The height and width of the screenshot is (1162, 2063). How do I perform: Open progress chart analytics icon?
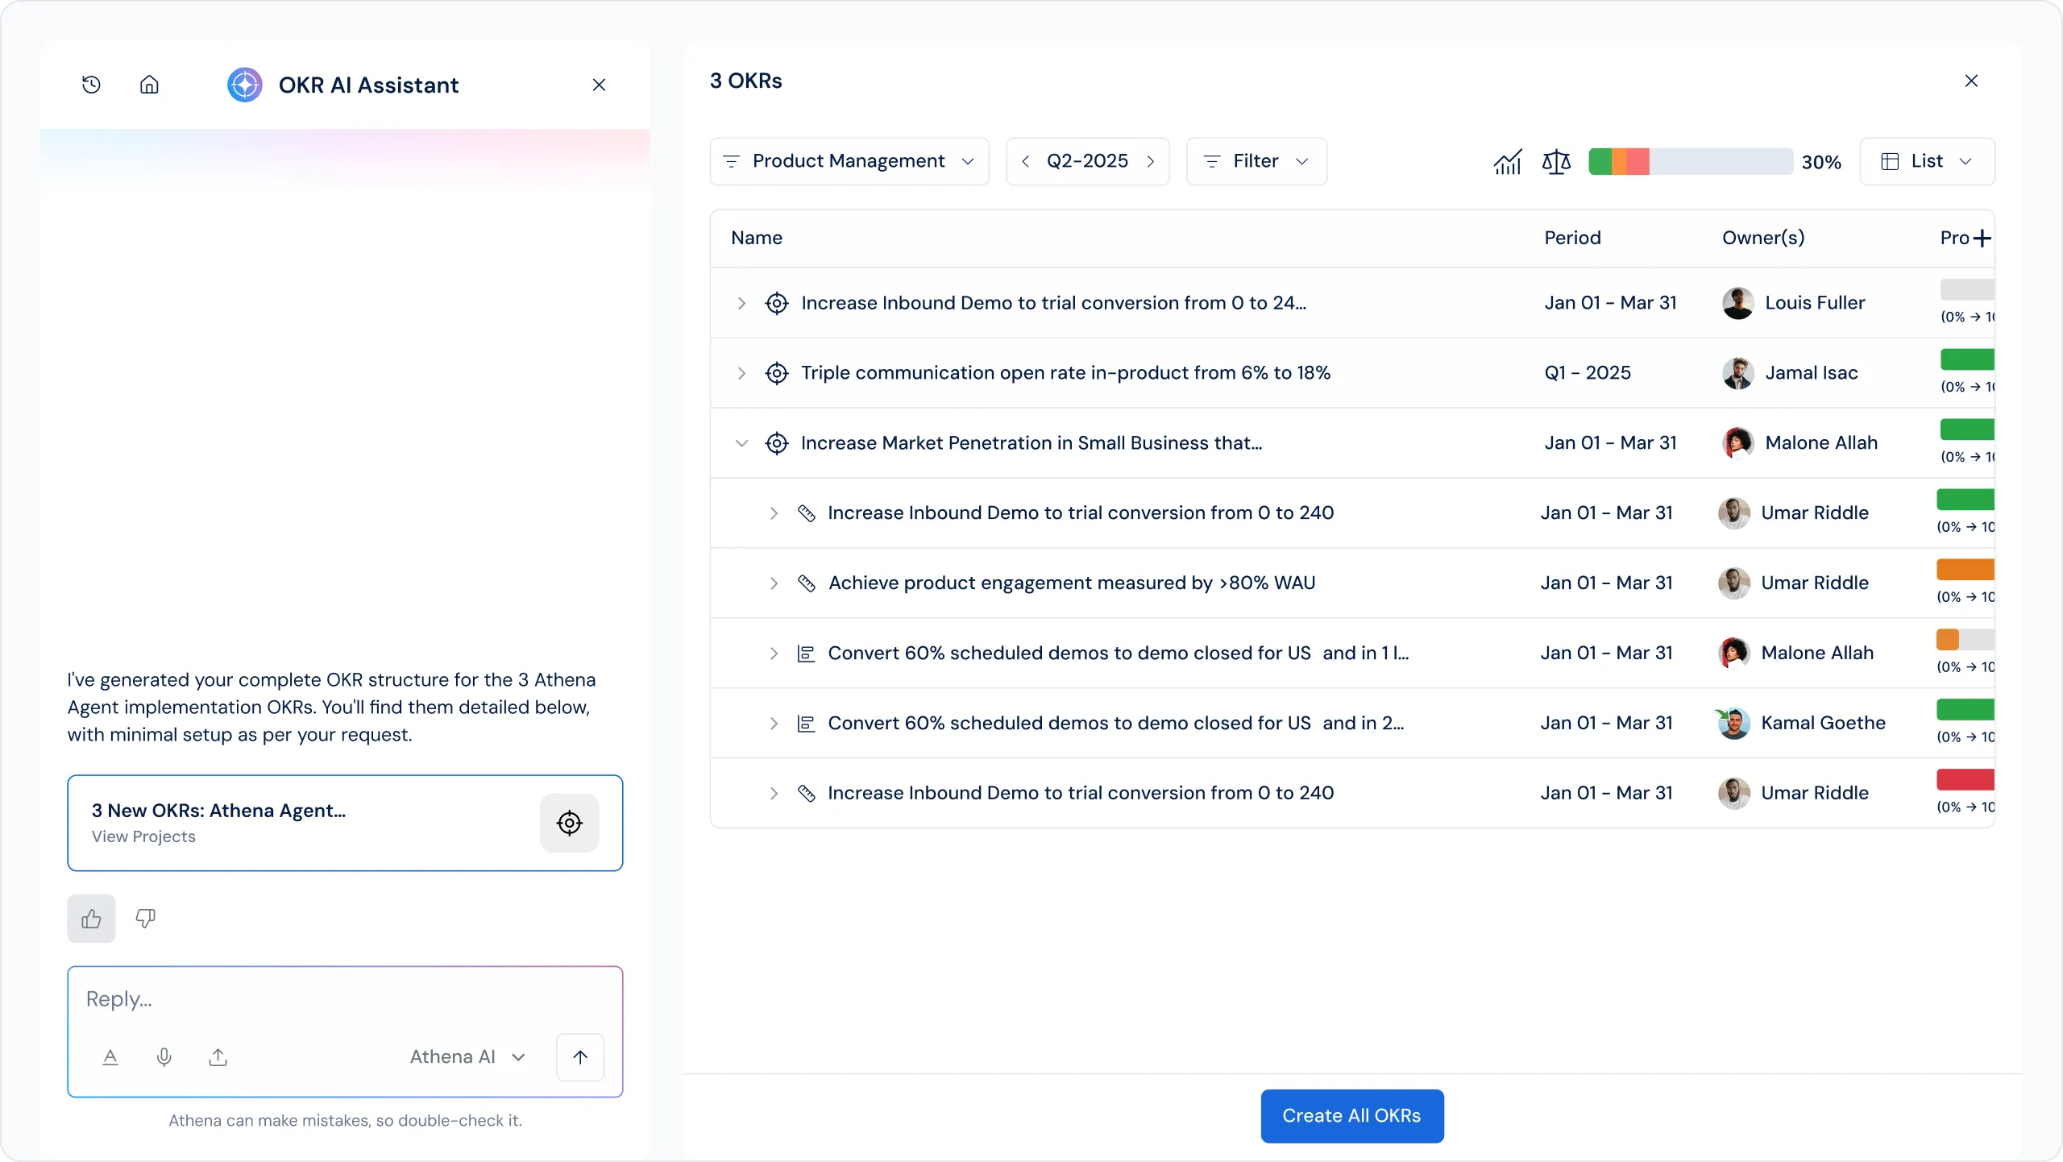coord(1507,161)
